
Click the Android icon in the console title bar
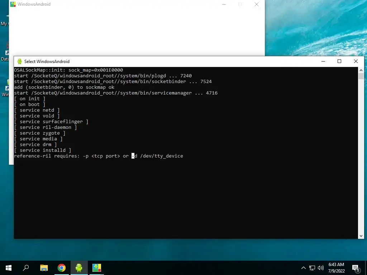20,61
